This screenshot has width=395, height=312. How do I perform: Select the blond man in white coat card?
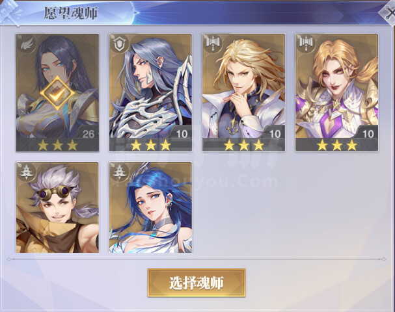243,93
